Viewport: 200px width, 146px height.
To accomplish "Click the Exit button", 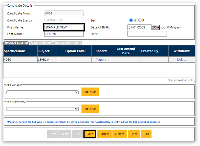I will tap(146, 134).
